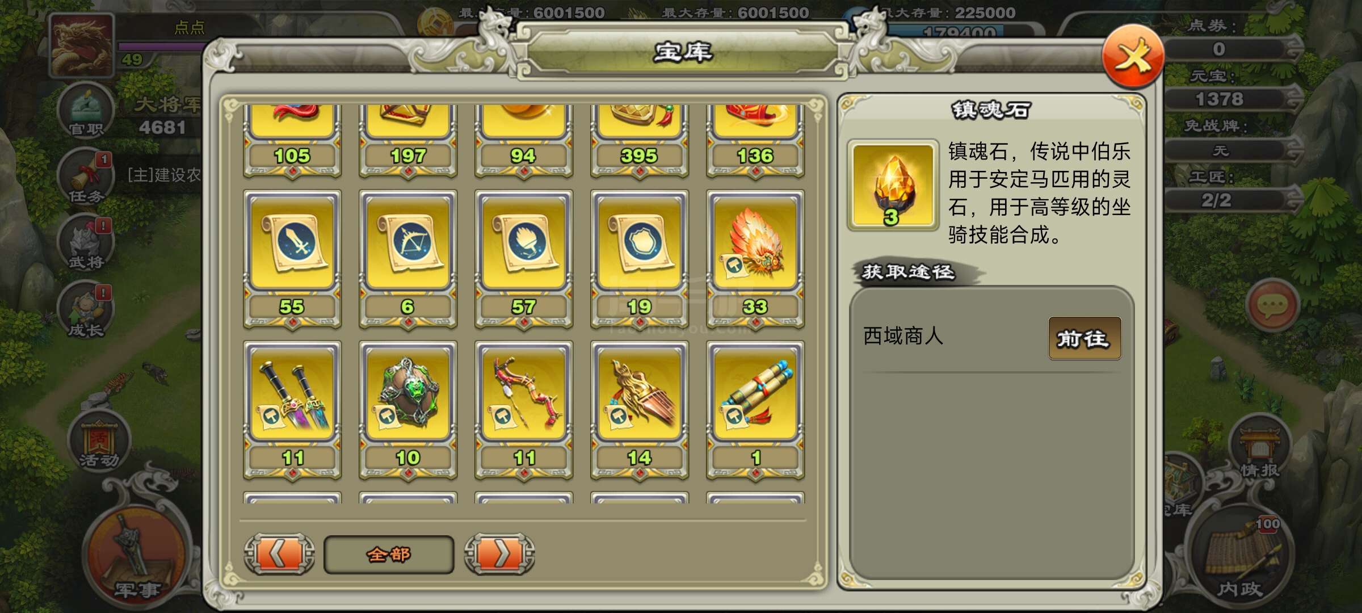Image resolution: width=1362 pixels, height=613 pixels.
Task: Select the feathered headdress item with count 33
Action: 755,259
